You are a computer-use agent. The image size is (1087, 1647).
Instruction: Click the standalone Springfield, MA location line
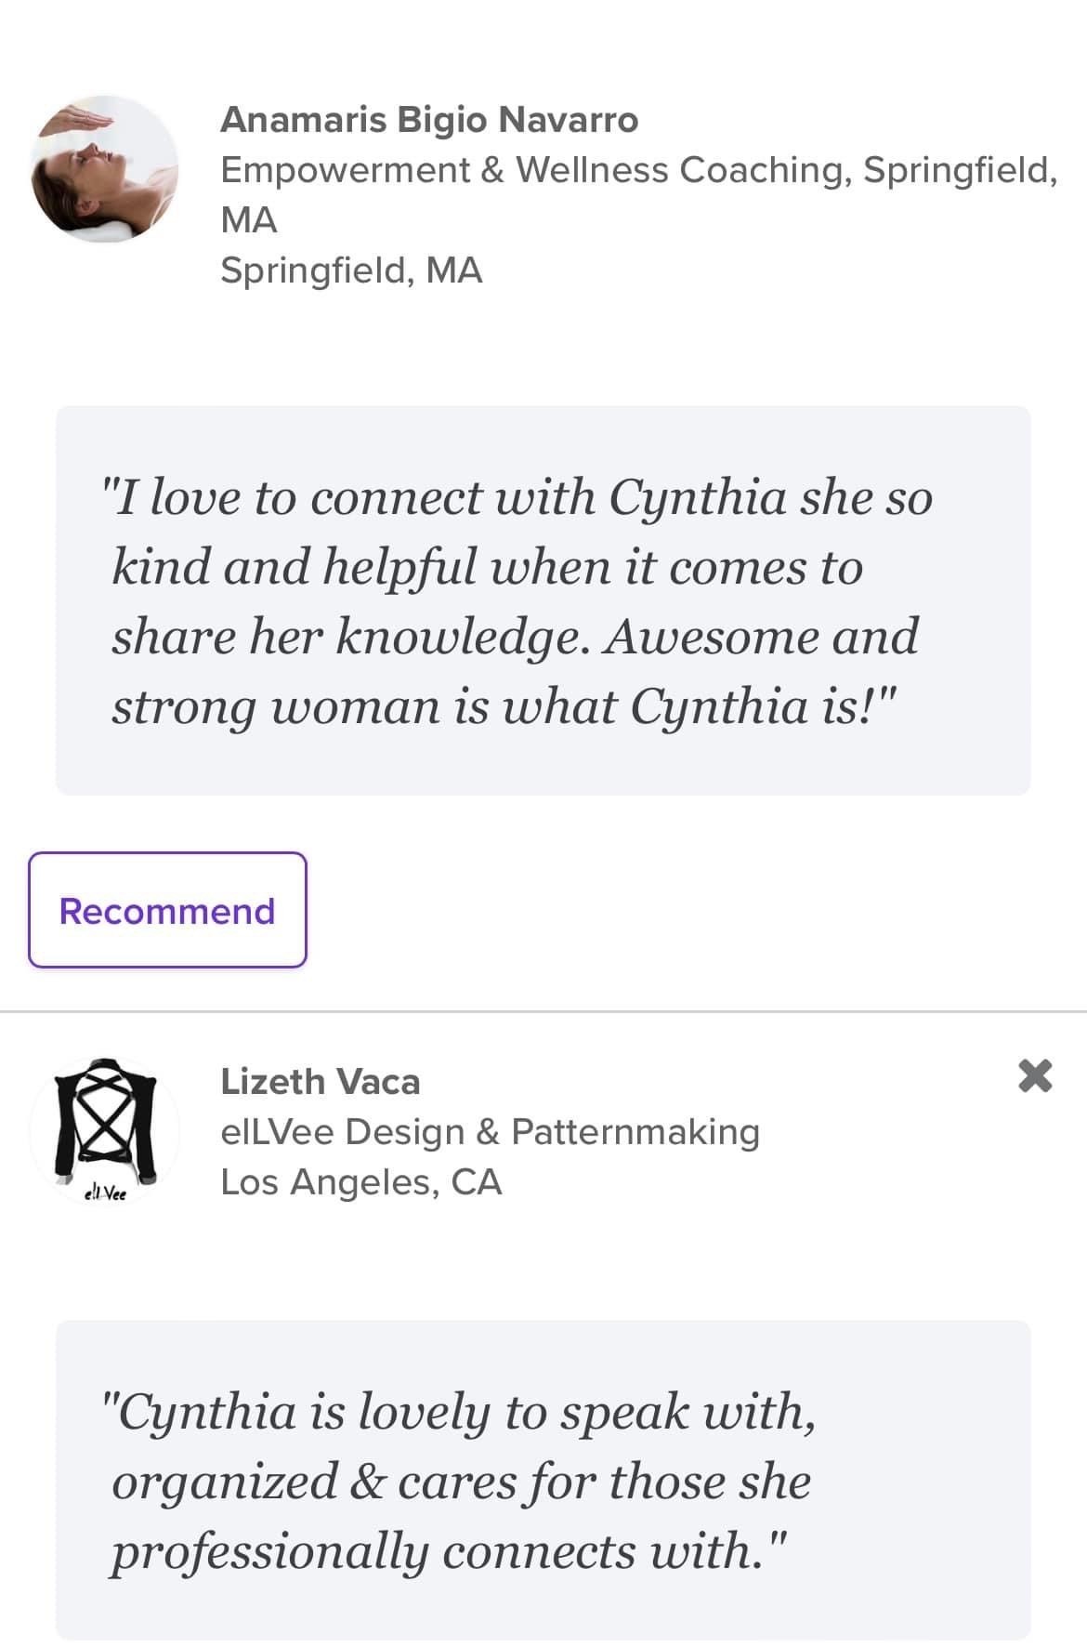pos(351,270)
